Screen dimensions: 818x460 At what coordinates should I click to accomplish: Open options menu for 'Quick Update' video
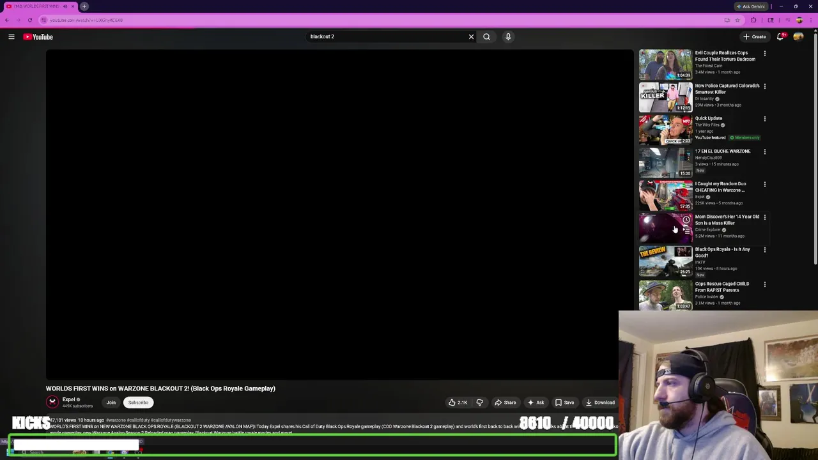click(x=764, y=119)
